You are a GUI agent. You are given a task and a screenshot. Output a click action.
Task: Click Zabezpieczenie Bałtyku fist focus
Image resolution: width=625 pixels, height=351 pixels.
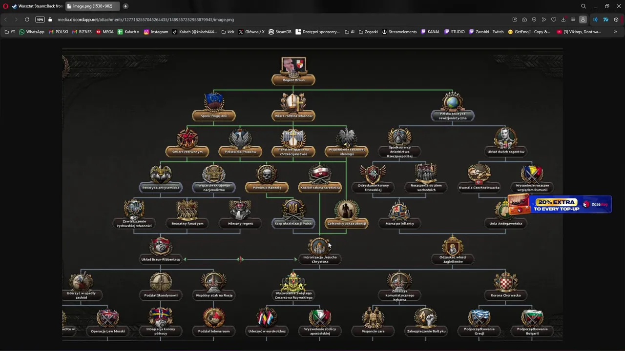click(426, 322)
